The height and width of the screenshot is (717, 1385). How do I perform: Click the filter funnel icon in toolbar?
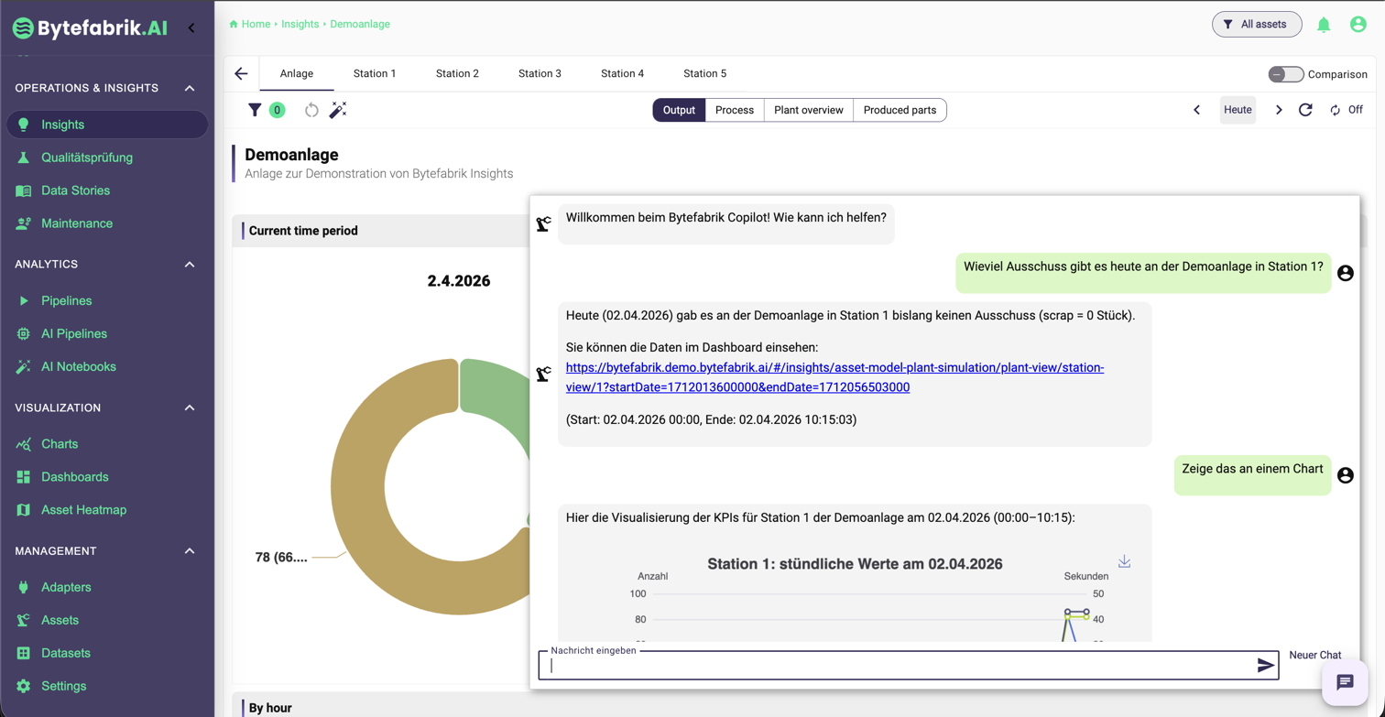pyautogui.click(x=255, y=110)
